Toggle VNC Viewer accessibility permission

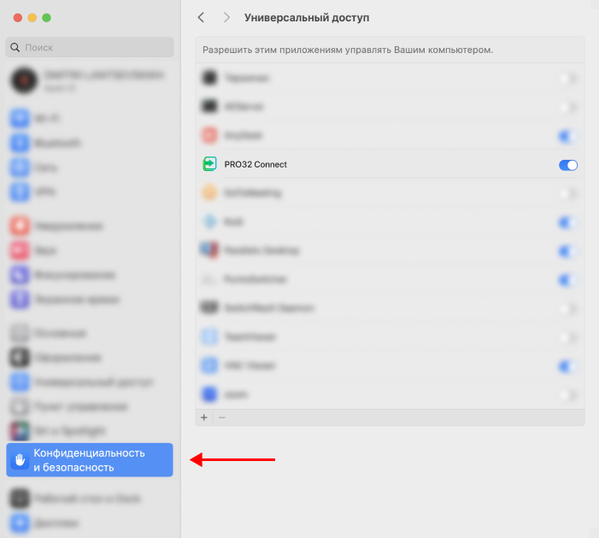tap(568, 366)
